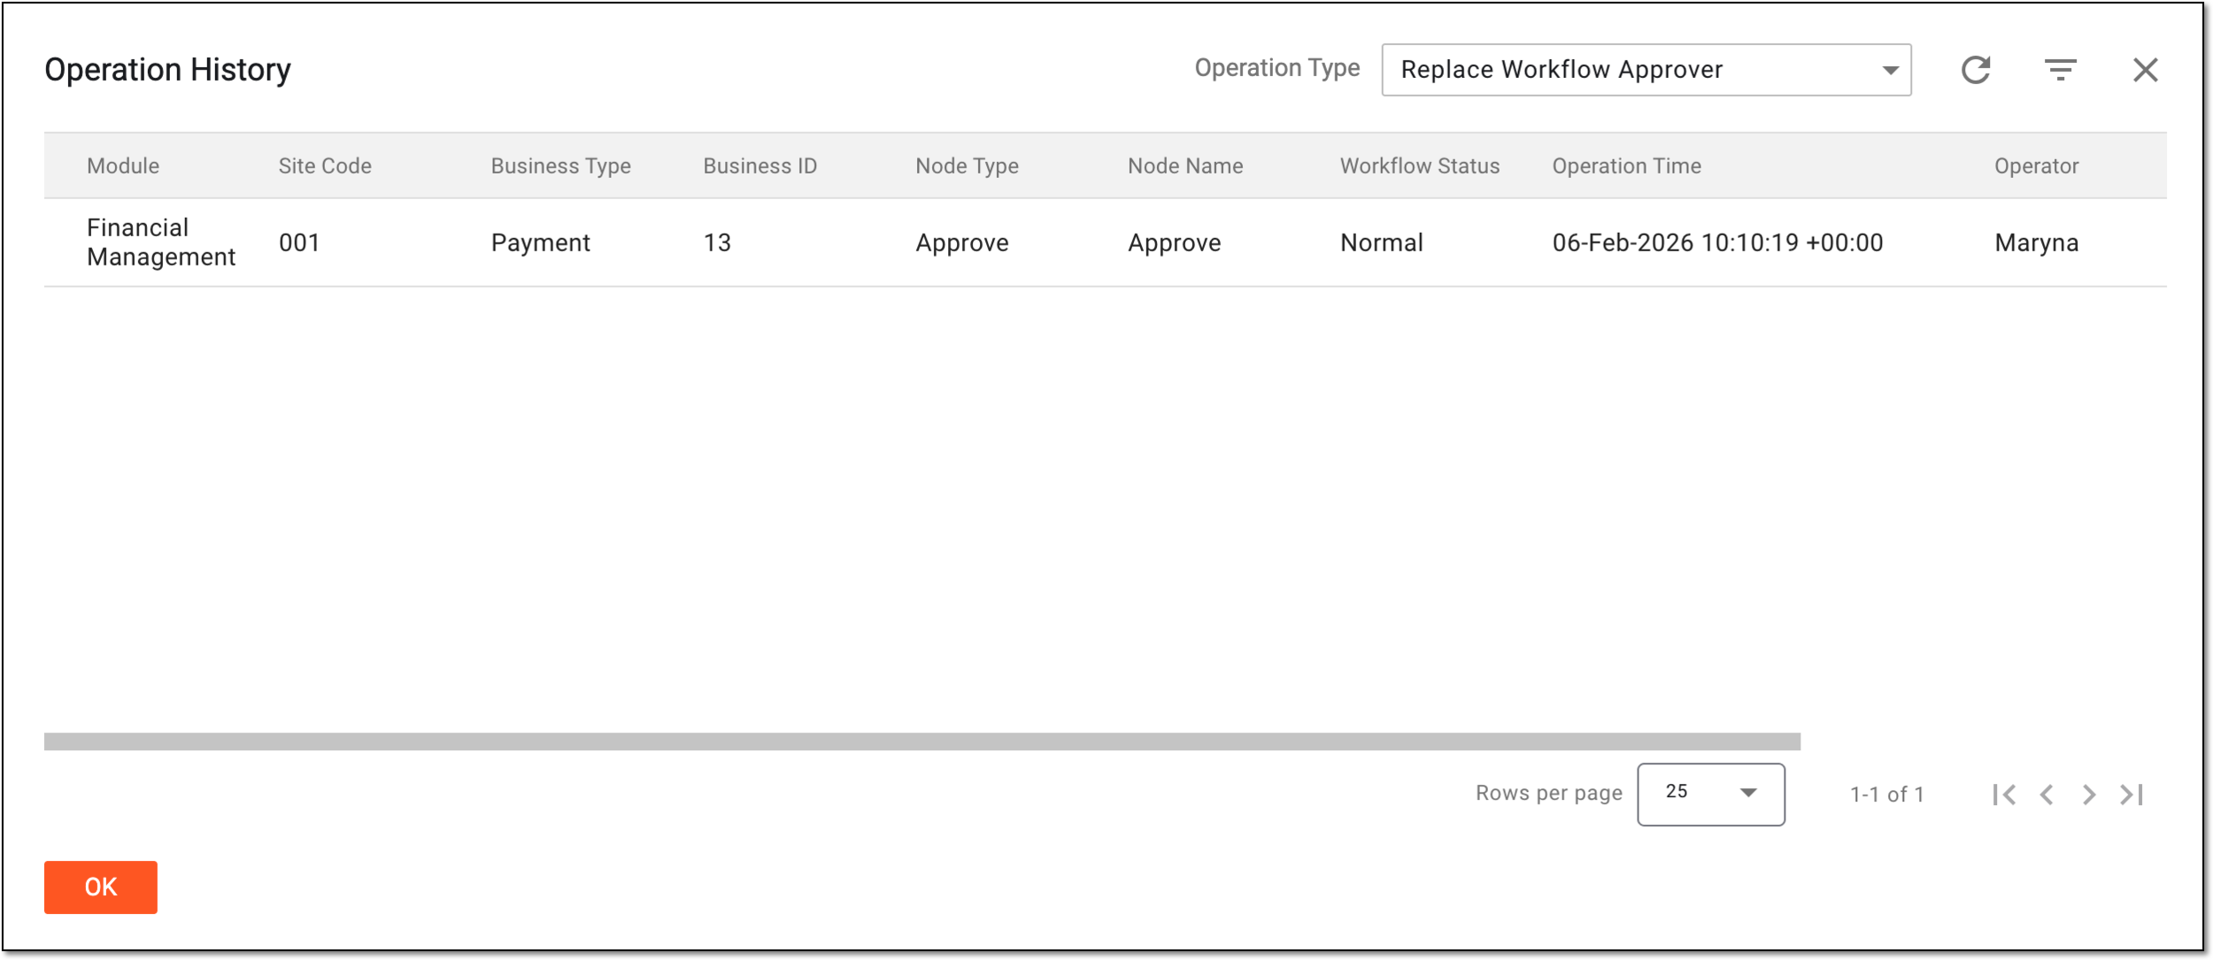This screenshot has width=2213, height=960.
Task: Click Approve under Node Name
Action: click(1175, 243)
